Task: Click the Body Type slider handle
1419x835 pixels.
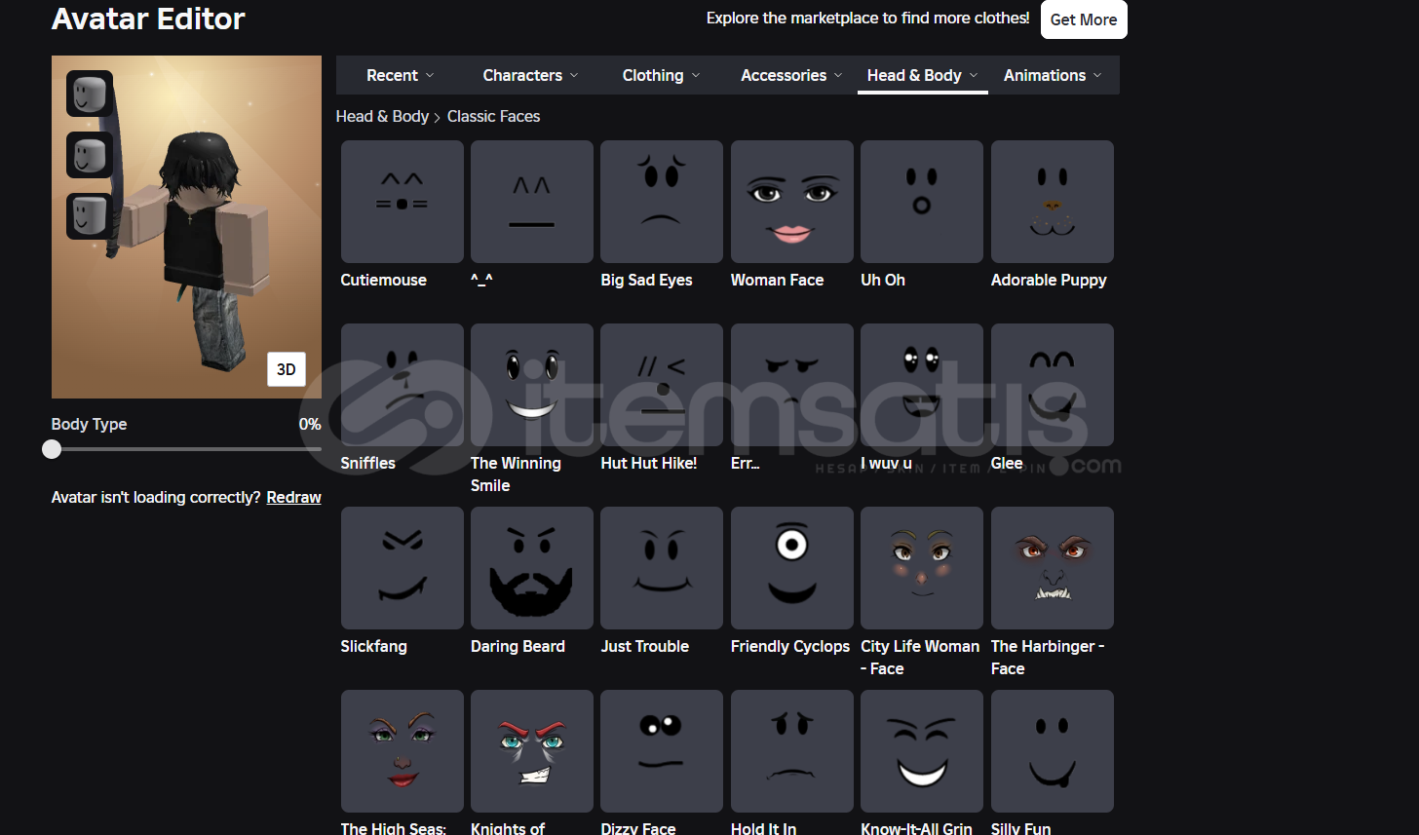Action: tap(52, 449)
